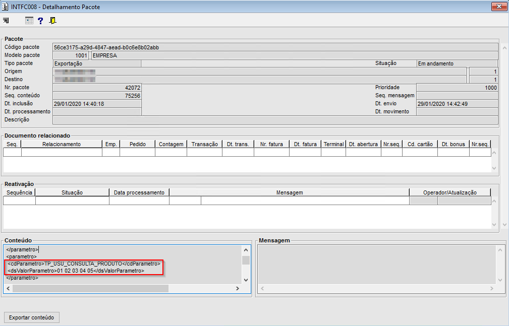The image size is (509, 326).
Task: Click the document icon in title bar
Action: tap(5, 7)
